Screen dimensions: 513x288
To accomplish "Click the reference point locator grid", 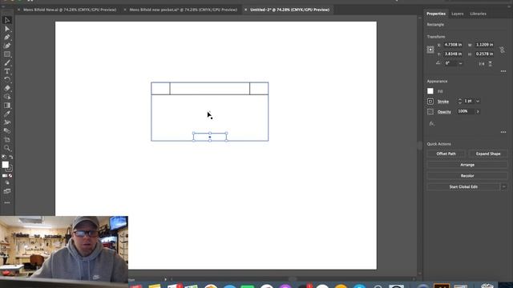I will [x=430, y=50].
